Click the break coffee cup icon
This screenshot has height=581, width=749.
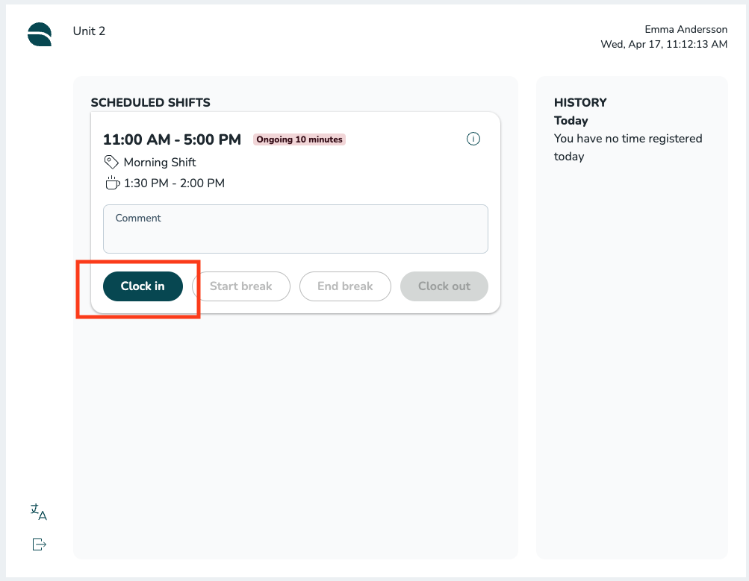[112, 183]
